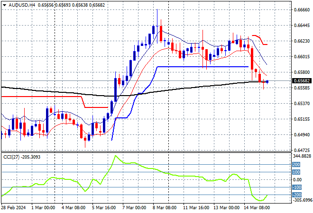Click the 0.66015 price axis label
Image resolution: width=313 pixels, height=213 pixels.
[x=302, y=57]
